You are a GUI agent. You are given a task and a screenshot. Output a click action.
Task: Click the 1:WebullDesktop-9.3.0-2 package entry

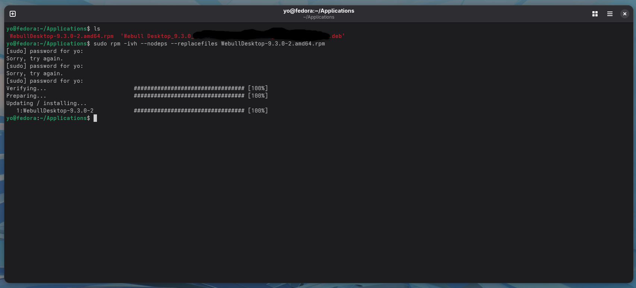55,111
